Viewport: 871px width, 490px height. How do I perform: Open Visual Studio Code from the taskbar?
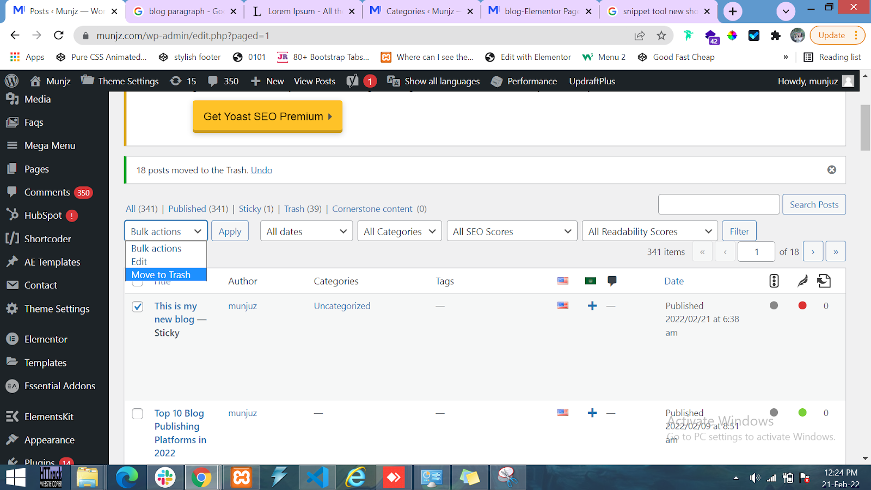(x=317, y=477)
